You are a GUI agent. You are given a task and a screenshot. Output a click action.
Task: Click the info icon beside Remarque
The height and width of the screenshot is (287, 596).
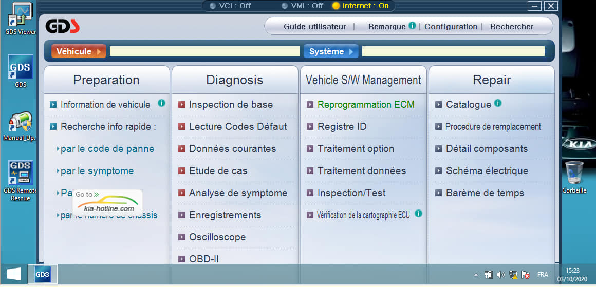coord(412,25)
